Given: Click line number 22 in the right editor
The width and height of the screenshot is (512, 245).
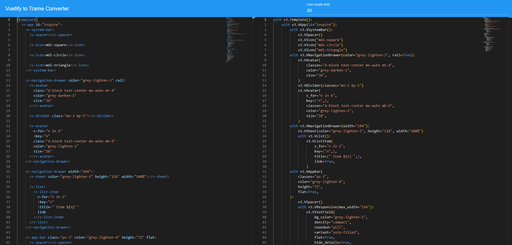Looking at the screenshot, I should coord(264,126).
